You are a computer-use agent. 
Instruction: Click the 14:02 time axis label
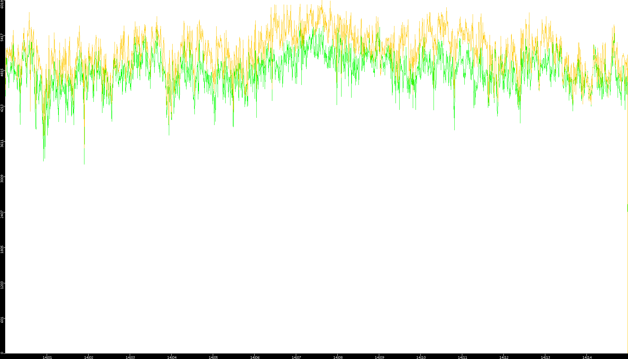coord(89,357)
